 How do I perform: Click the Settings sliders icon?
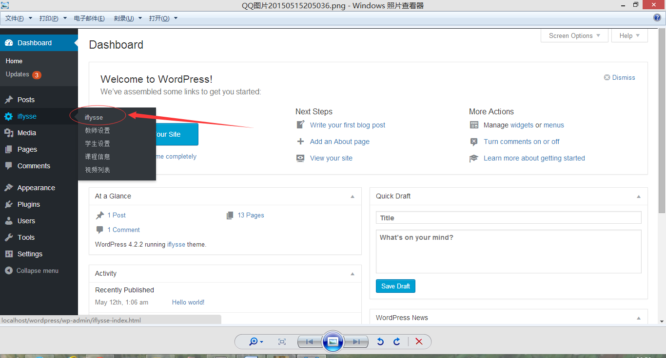[9, 254]
